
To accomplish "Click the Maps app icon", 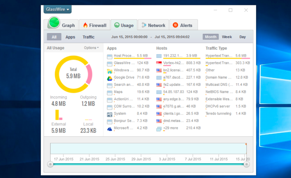I will click(x=110, y=93).
